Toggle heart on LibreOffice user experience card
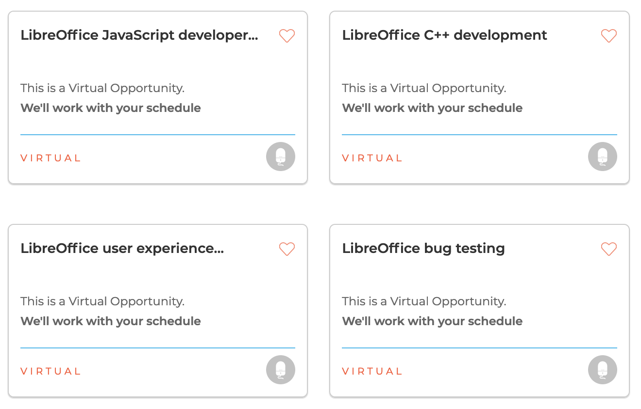This screenshot has width=641, height=409. [x=287, y=249]
